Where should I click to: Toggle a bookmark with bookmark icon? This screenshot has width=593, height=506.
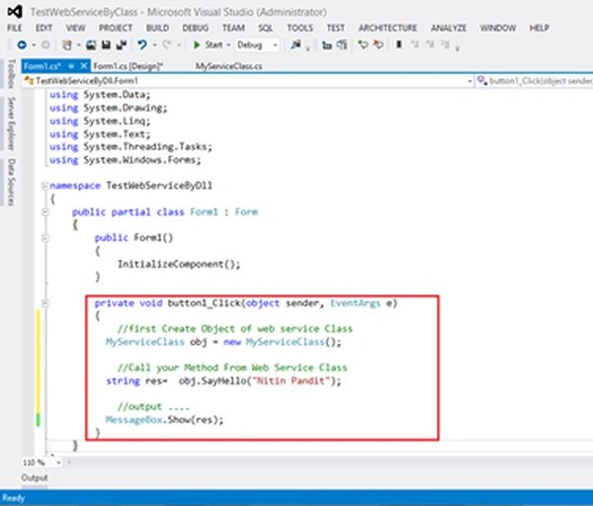click(x=398, y=45)
